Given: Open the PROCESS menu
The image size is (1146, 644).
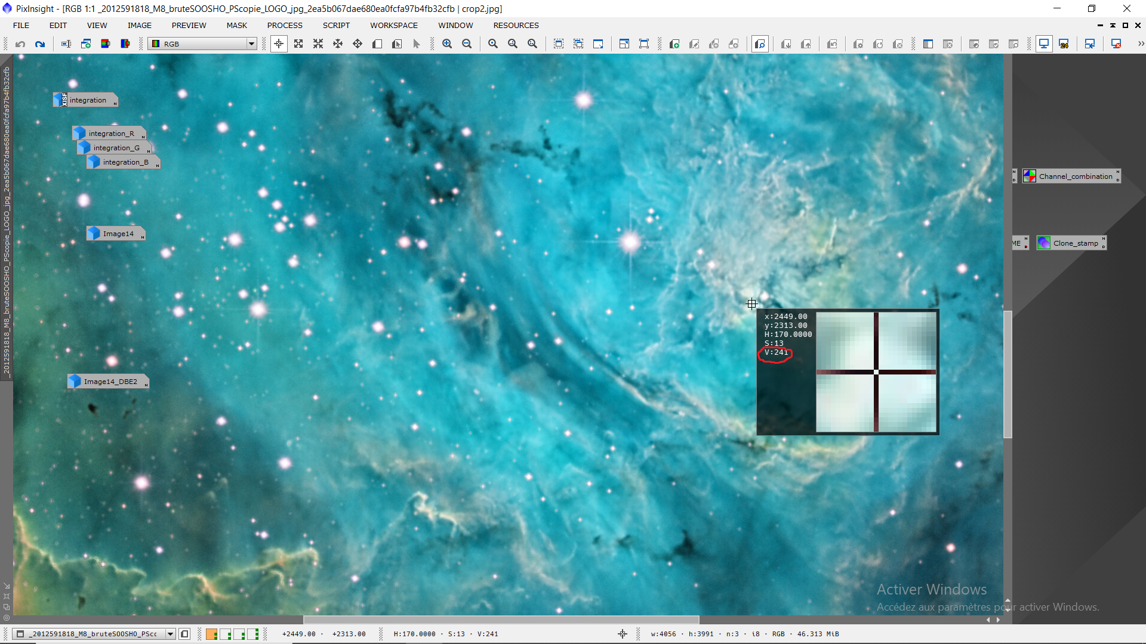Looking at the screenshot, I should click(285, 25).
